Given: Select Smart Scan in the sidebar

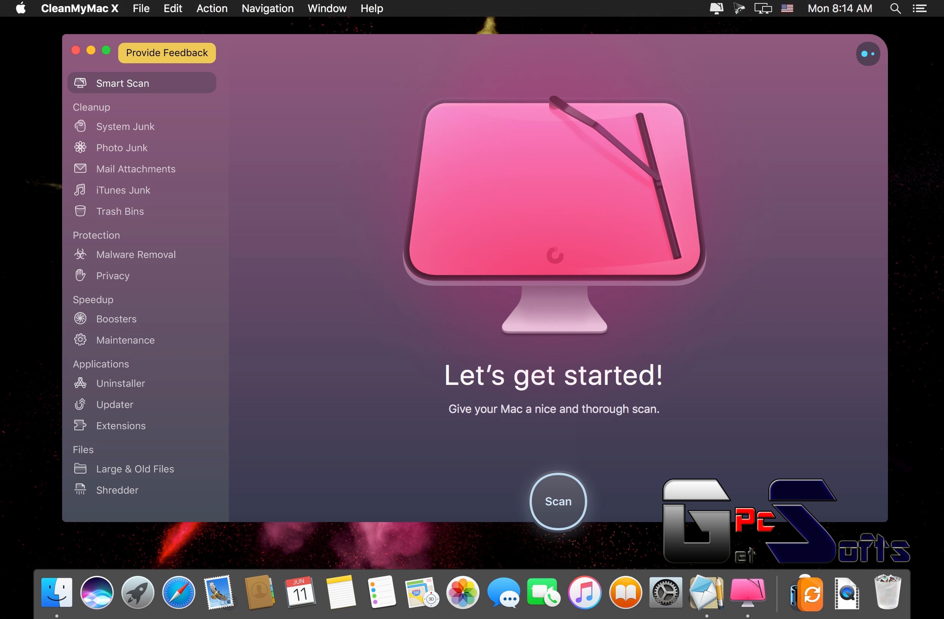Looking at the screenshot, I should [142, 83].
